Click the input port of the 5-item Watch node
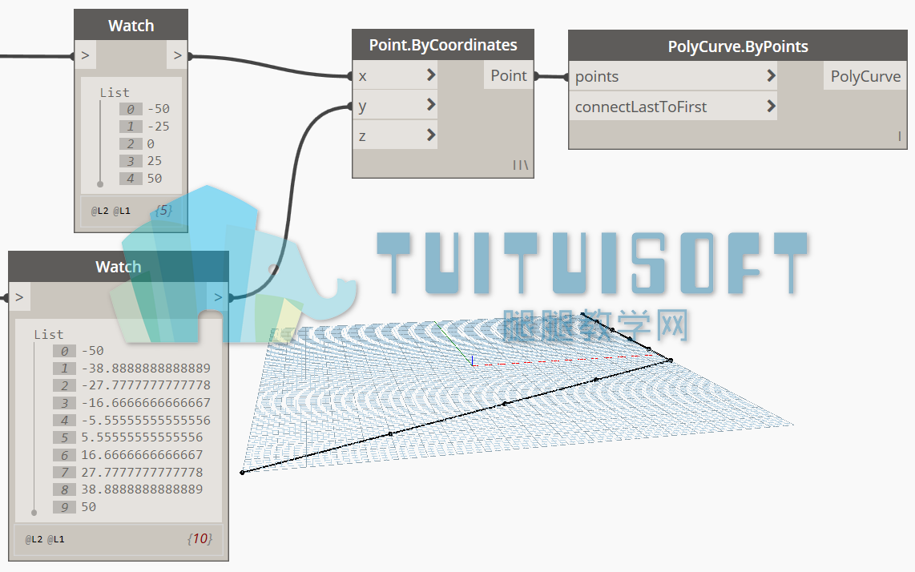The height and width of the screenshot is (572, 915). (86, 55)
